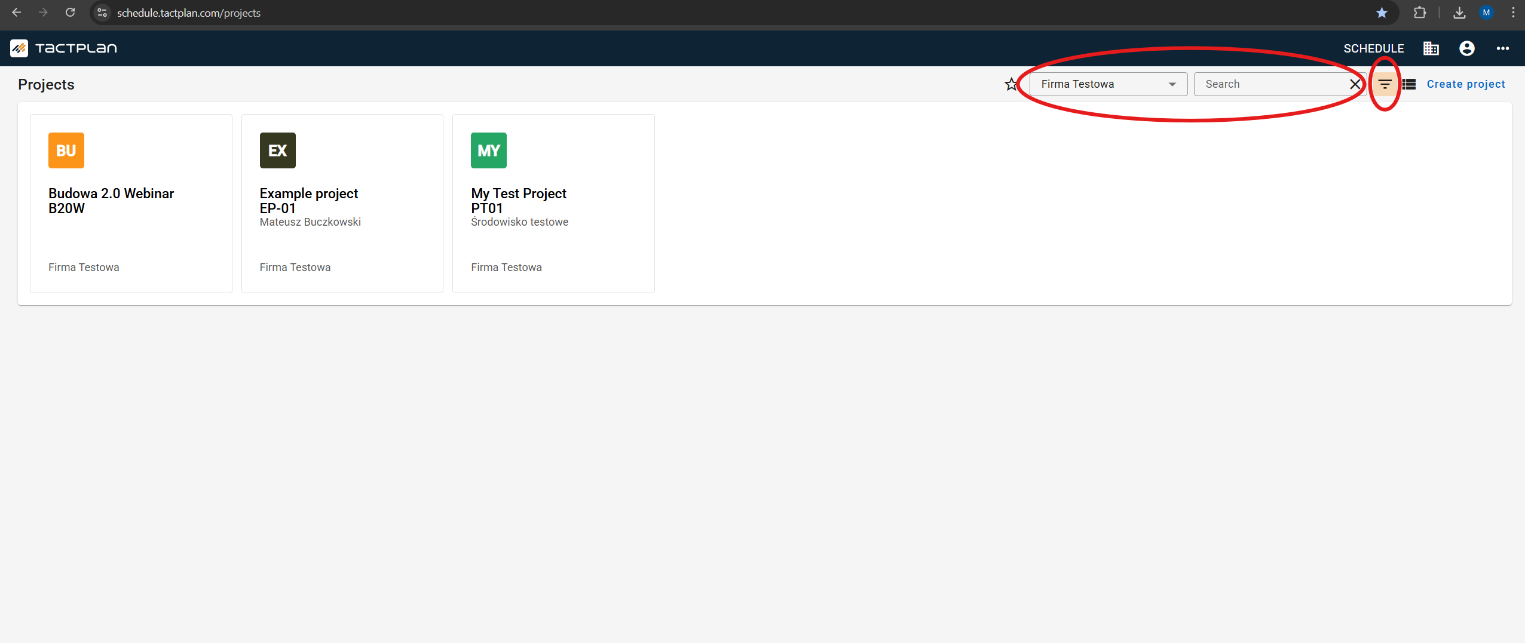Open Example project title
The width and height of the screenshot is (1525, 643).
309,193
